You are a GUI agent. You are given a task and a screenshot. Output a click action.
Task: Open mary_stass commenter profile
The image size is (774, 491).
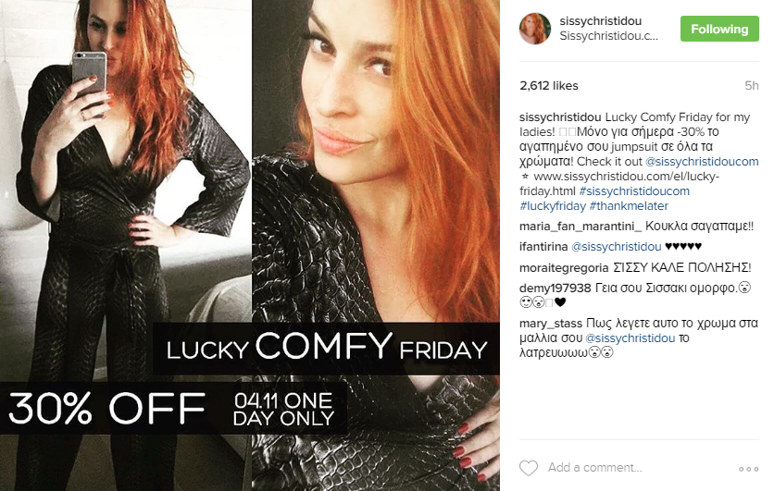point(550,324)
